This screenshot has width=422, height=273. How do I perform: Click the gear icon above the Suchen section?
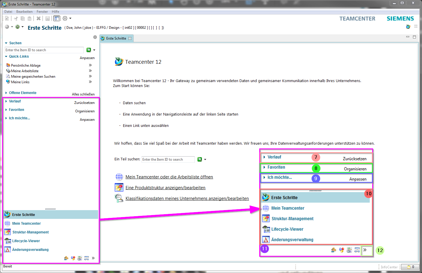(x=95, y=37)
